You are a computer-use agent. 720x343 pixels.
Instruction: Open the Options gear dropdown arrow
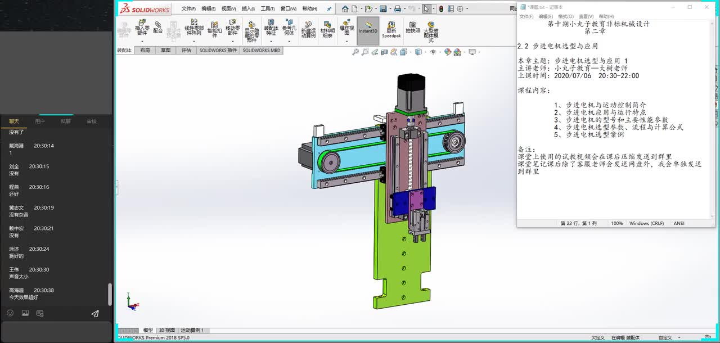466,9
